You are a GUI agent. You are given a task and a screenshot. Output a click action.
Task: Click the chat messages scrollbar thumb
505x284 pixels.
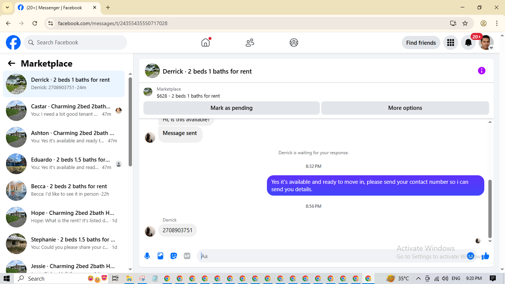click(x=490, y=209)
